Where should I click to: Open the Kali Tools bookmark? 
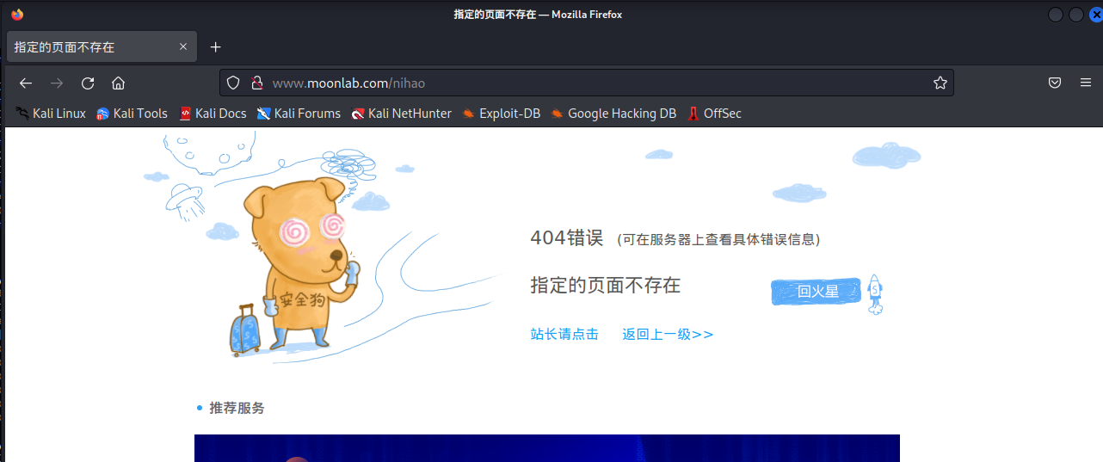[132, 114]
